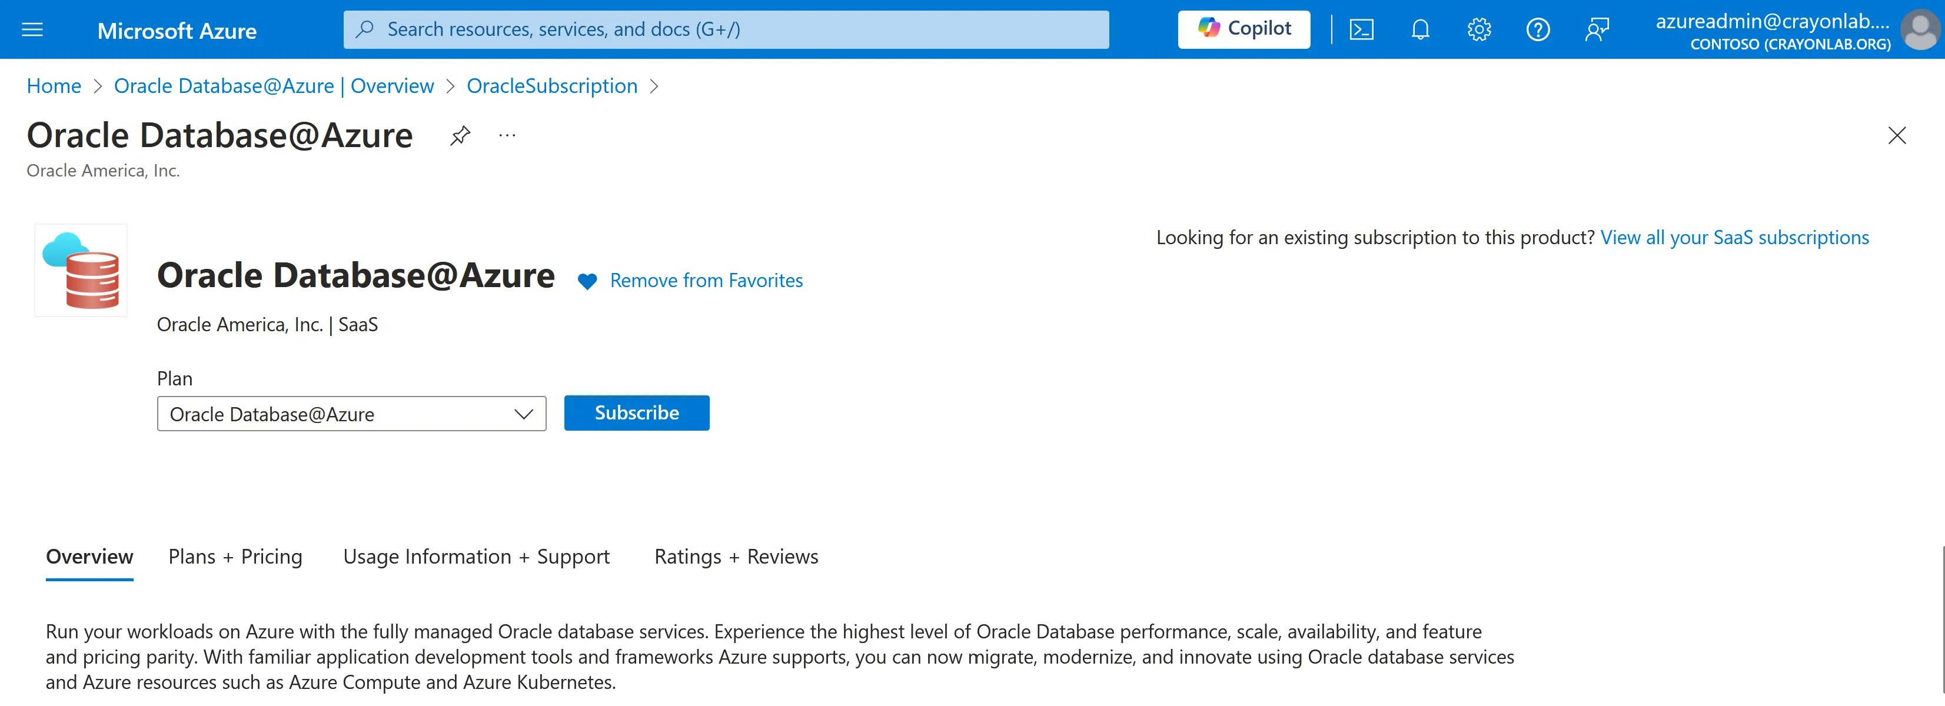The height and width of the screenshot is (706, 1945).
Task: Open the more options ellipsis
Action: coord(507,136)
